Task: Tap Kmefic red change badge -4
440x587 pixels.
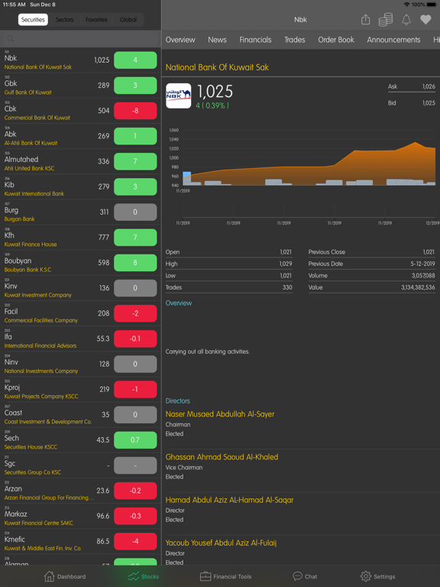Action: pyautogui.click(x=135, y=541)
